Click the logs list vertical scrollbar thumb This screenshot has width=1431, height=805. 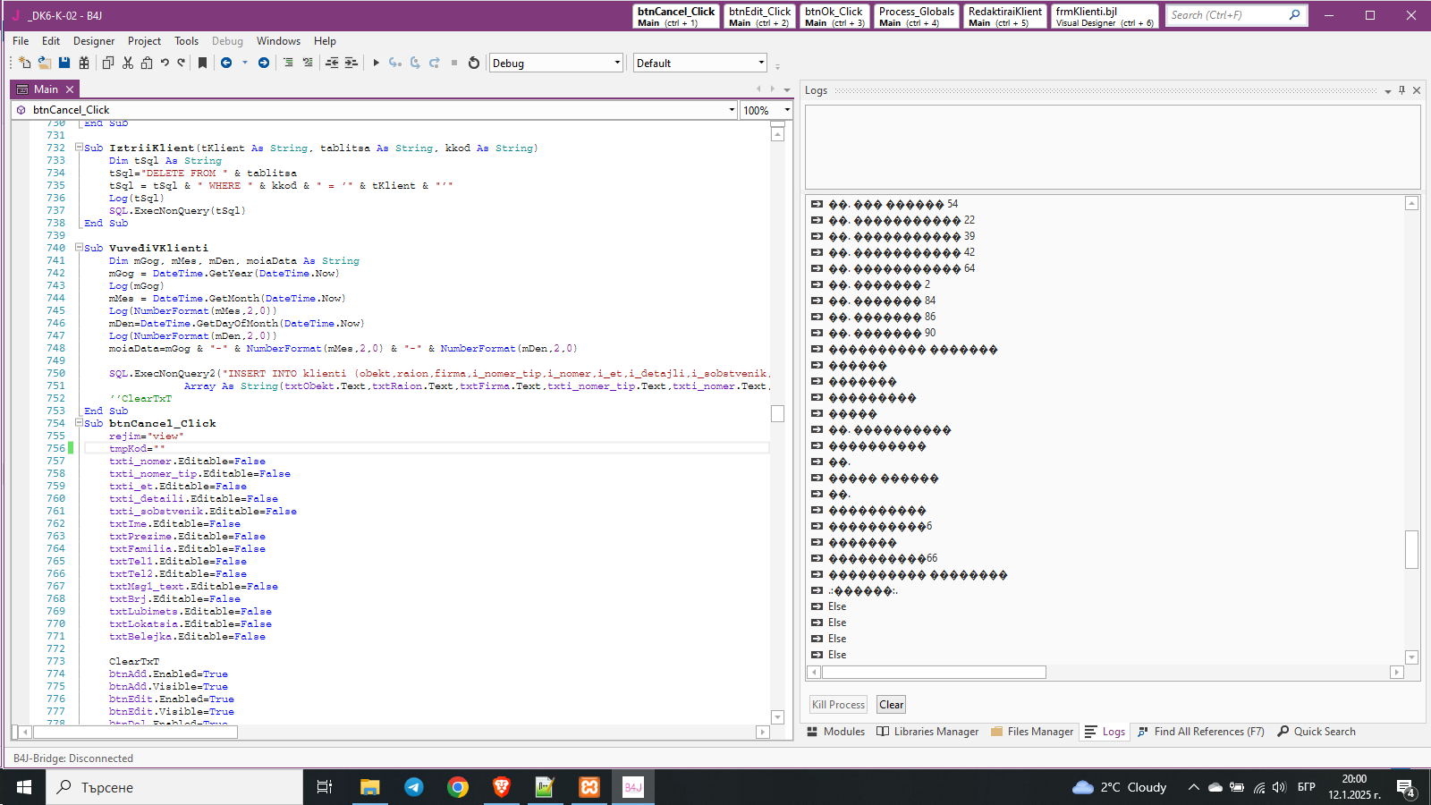click(1411, 549)
